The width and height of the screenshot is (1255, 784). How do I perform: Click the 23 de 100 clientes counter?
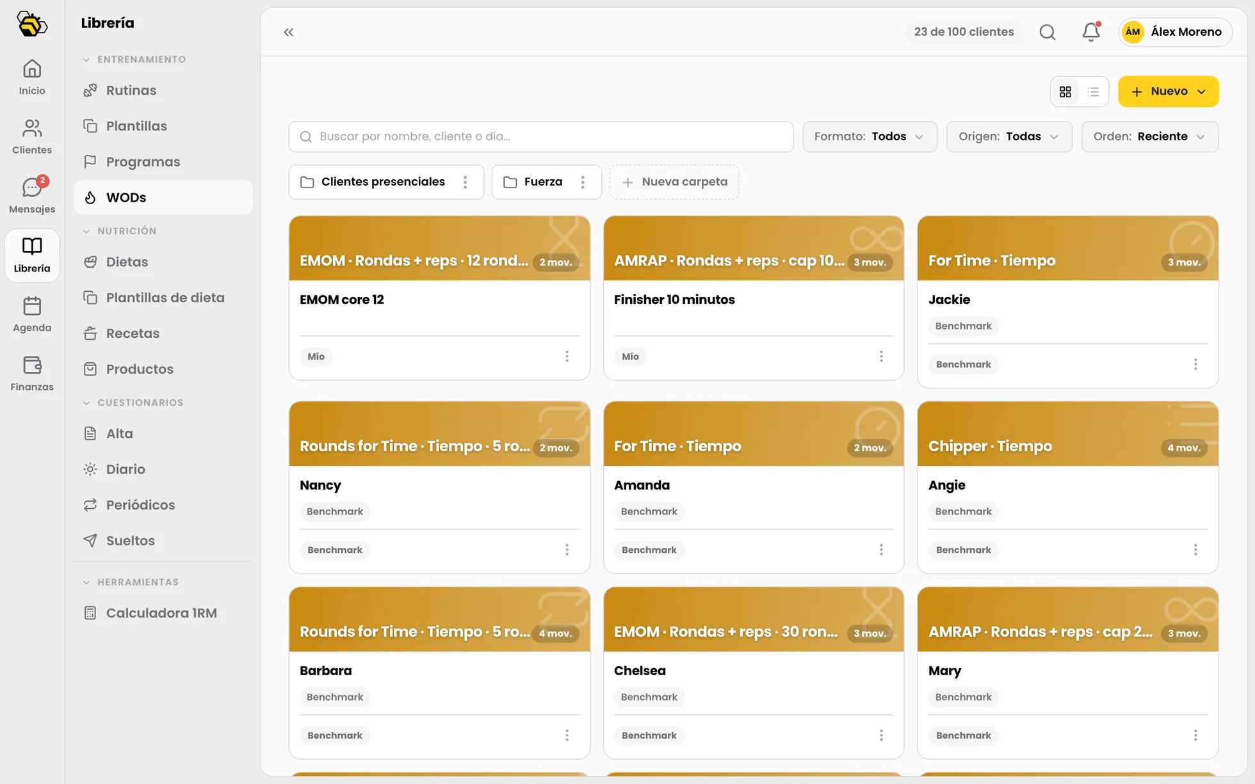[x=964, y=32]
